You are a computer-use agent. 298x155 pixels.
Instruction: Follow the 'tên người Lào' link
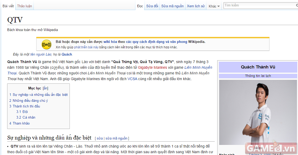tap(41, 54)
